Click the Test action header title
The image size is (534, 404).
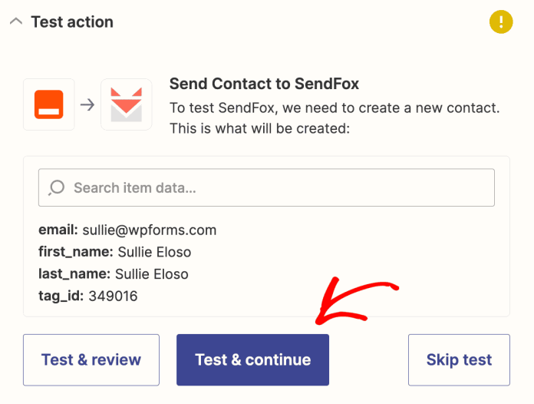[x=72, y=22]
